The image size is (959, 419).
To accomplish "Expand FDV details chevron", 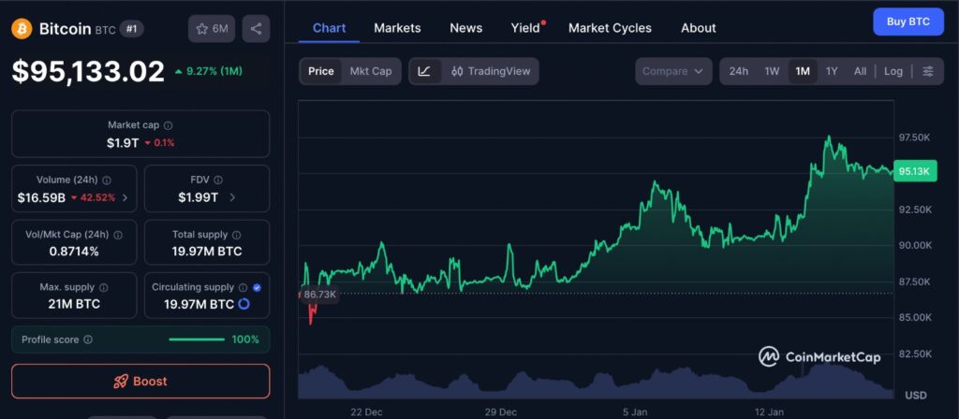I will click(x=232, y=197).
